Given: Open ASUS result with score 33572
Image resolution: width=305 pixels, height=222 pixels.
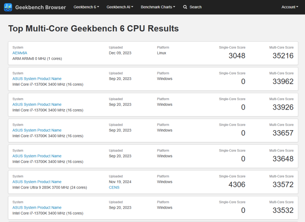Looking at the screenshot, I should (37, 182).
